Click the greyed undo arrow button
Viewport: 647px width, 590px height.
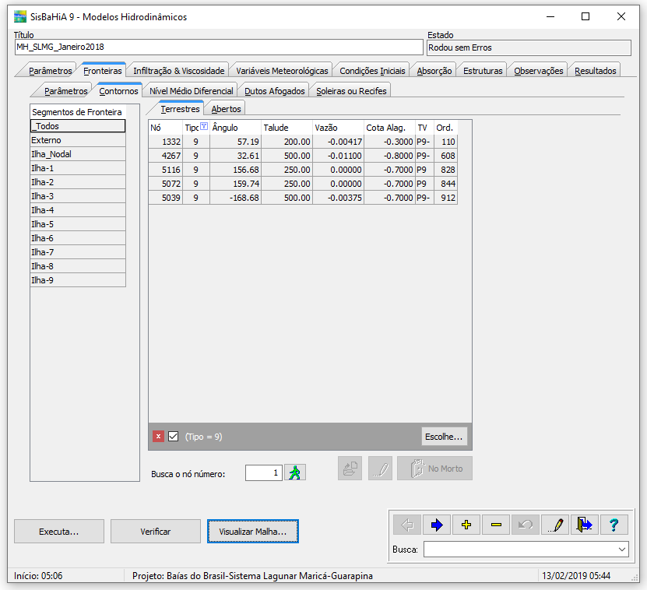526,525
